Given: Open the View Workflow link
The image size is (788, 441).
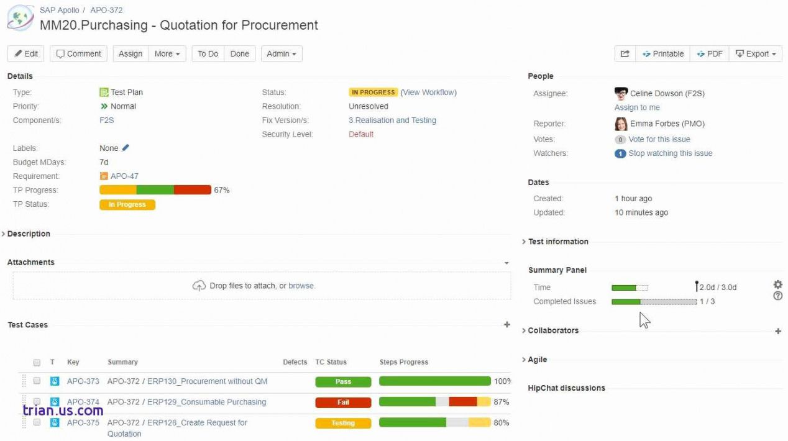Looking at the screenshot, I should click(429, 93).
